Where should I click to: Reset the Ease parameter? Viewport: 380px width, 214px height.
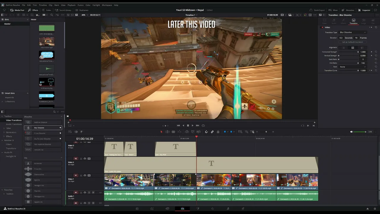pos(376,67)
